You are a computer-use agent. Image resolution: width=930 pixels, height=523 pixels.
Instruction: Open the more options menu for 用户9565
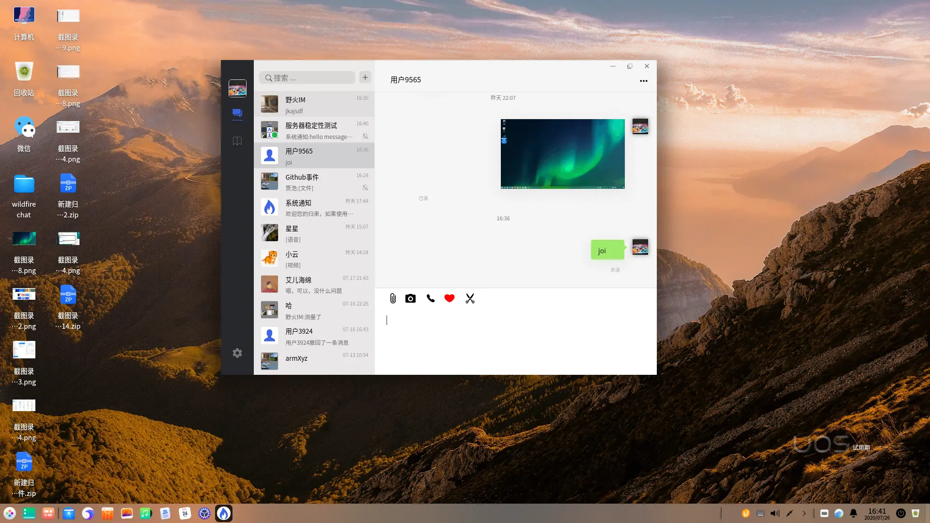click(x=643, y=80)
